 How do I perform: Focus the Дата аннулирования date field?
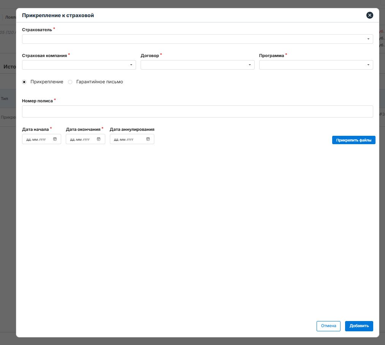(x=125, y=140)
